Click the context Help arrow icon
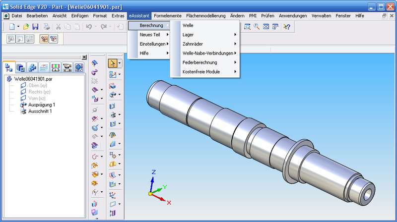Image resolution: width=397 pixels, height=222 pixels. click(287, 27)
